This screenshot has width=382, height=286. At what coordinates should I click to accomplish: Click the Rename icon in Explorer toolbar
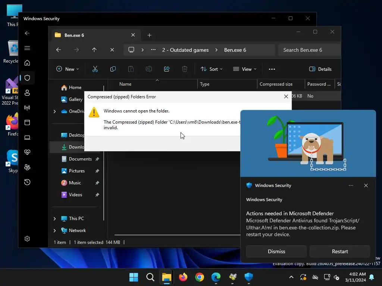148,69
